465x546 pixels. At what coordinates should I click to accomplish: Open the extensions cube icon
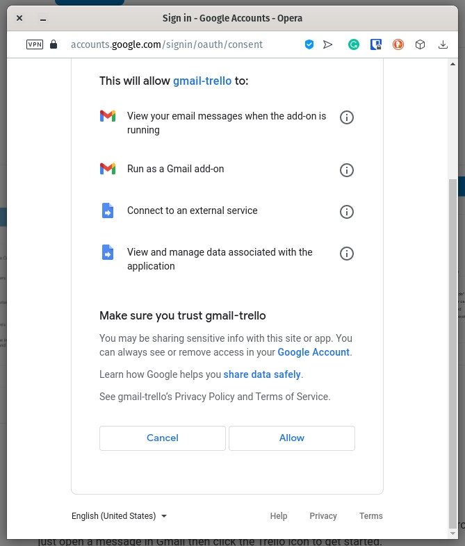[x=420, y=44]
